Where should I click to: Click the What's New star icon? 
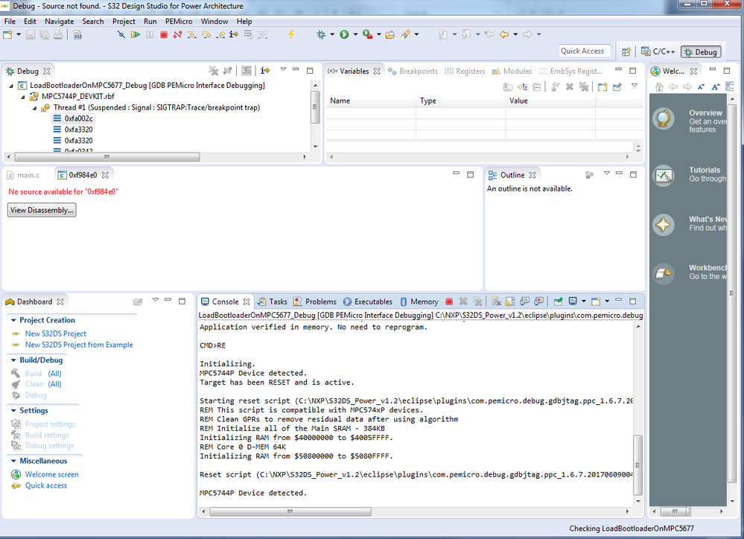click(663, 224)
